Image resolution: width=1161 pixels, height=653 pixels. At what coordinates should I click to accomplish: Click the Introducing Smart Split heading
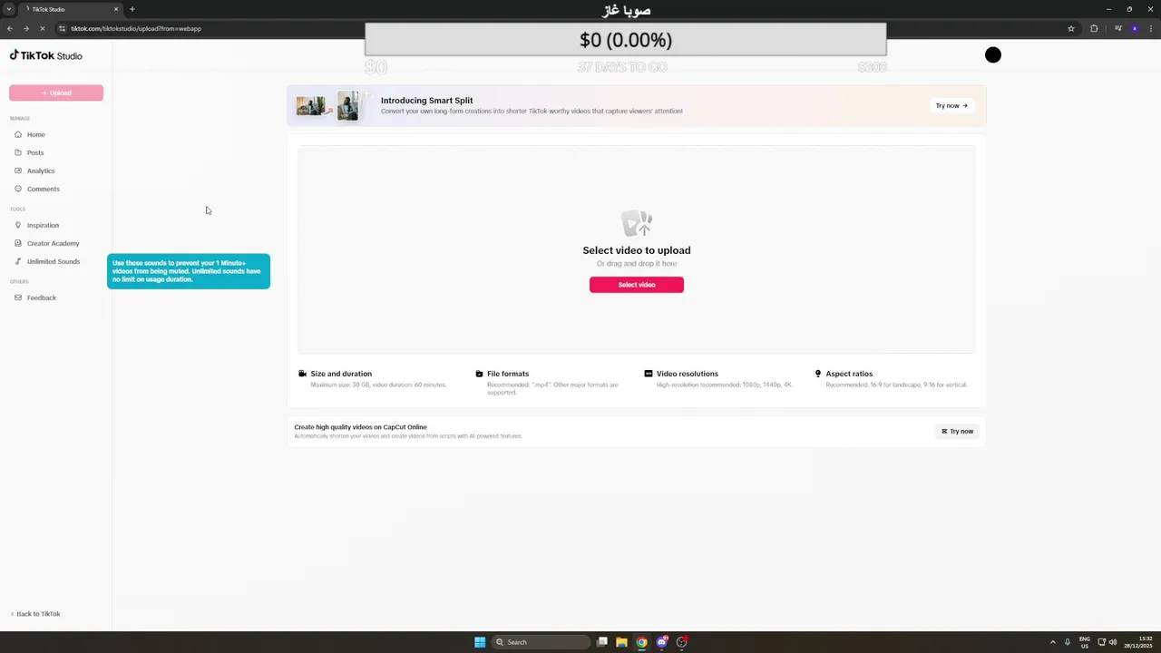tap(426, 101)
